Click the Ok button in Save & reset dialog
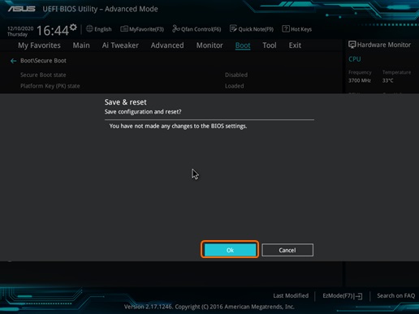 tap(230, 250)
